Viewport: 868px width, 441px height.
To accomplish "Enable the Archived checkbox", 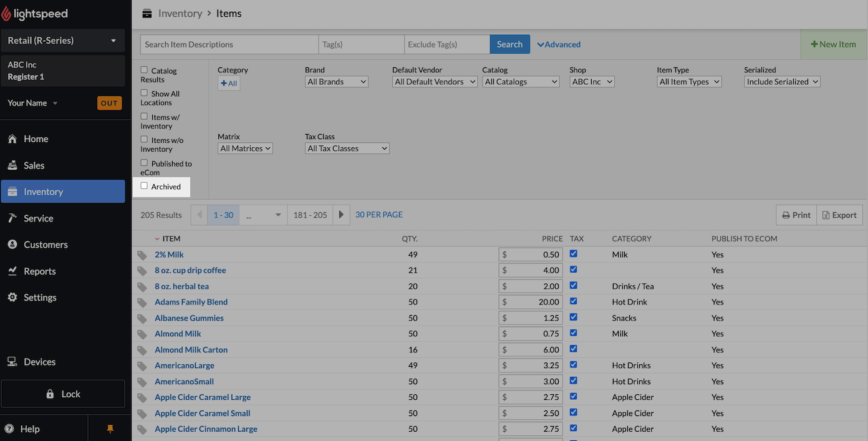I will [144, 186].
